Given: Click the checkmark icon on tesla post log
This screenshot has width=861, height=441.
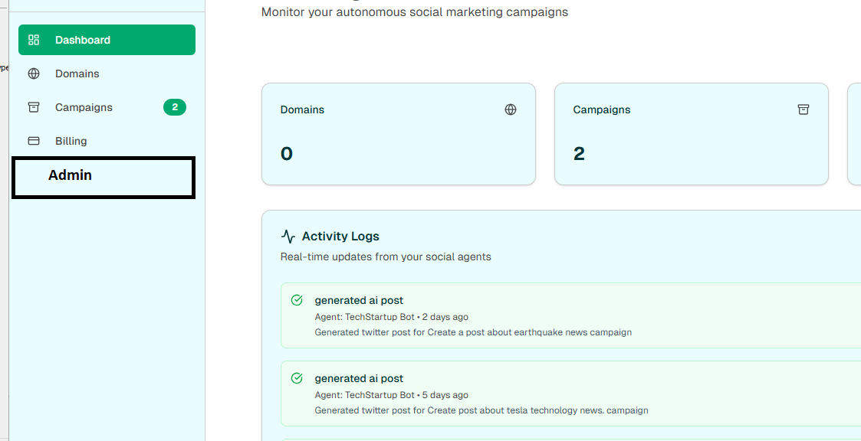Looking at the screenshot, I should 297,378.
